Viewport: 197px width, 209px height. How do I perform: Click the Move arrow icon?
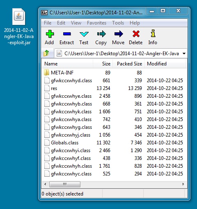[x=119, y=34]
